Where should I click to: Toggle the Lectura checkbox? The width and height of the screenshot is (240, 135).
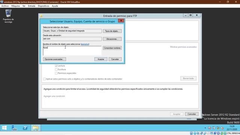56,66
